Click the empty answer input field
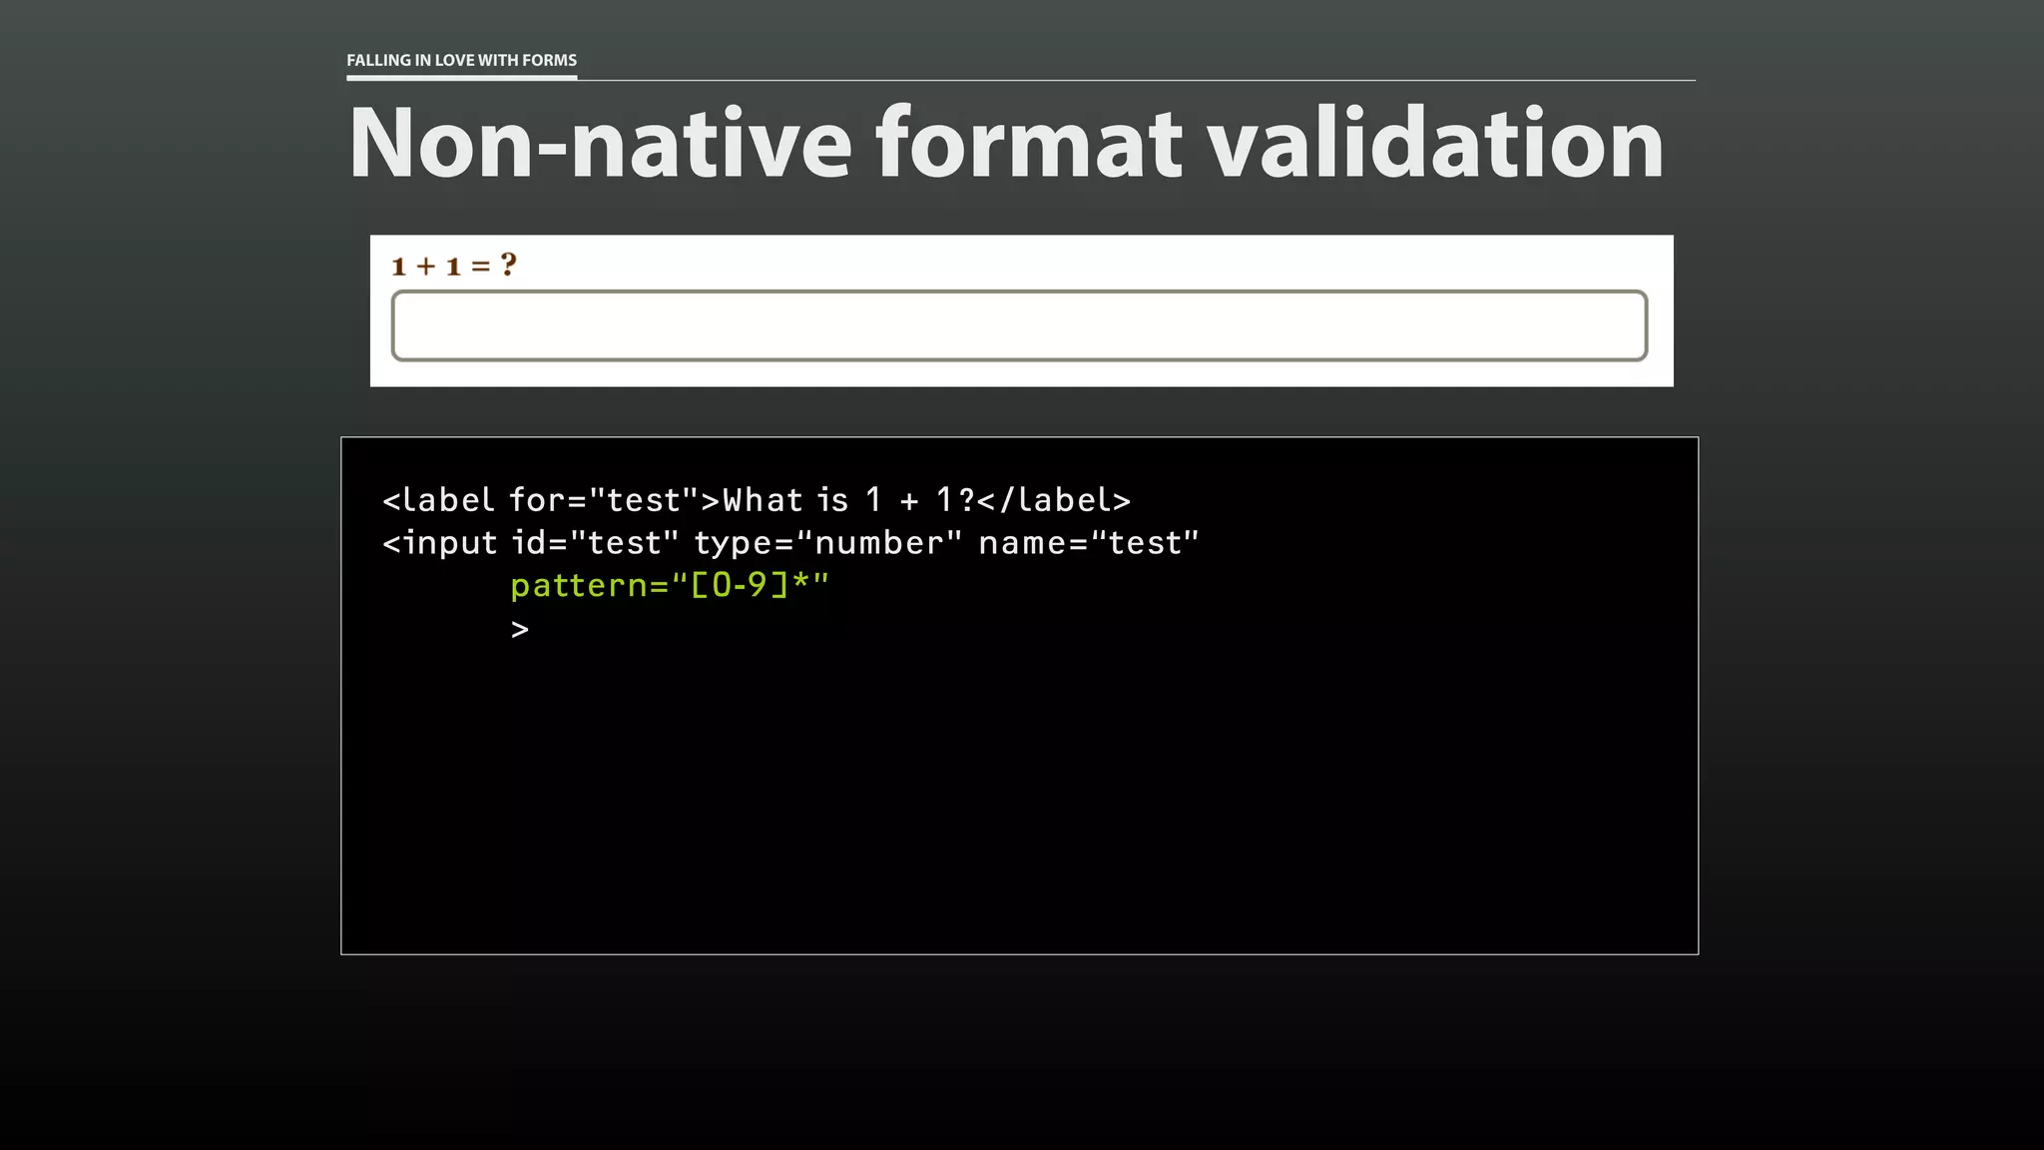The width and height of the screenshot is (2044, 1150). [x=1019, y=325]
